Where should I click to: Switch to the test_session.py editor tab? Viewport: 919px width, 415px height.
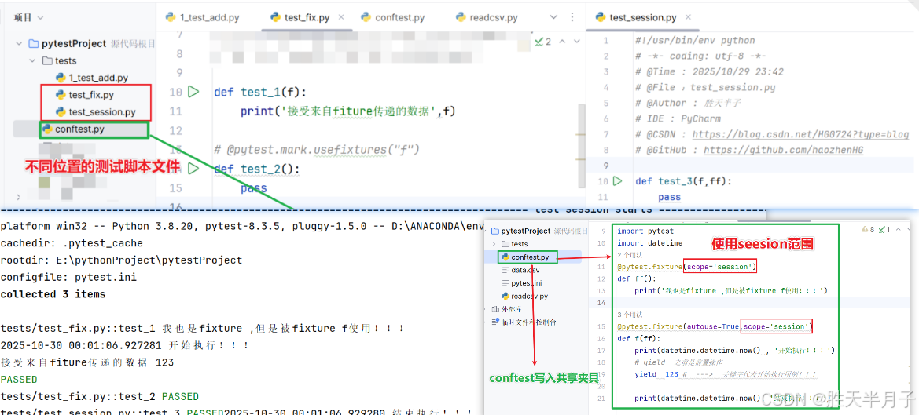coord(644,17)
